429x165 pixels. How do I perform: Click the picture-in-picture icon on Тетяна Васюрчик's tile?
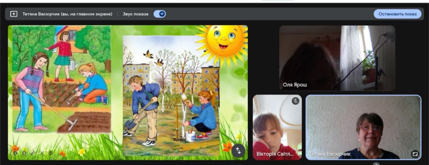point(415,154)
